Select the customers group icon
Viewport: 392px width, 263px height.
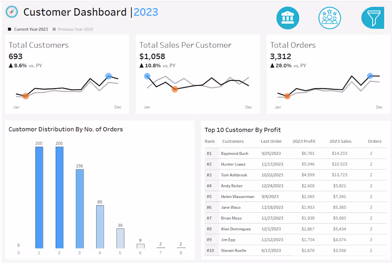pos(330,18)
